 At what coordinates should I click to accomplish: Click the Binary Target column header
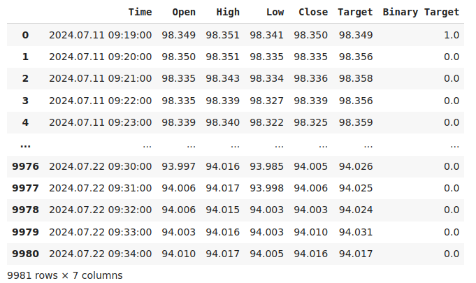pyautogui.click(x=421, y=13)
